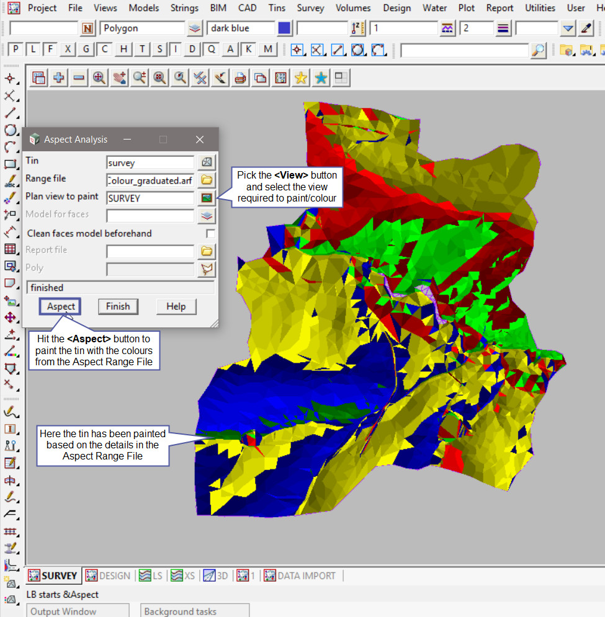Viewport: 605px width, 617px height.
Task: Toggle the M snap button
Action: (267, 50)
